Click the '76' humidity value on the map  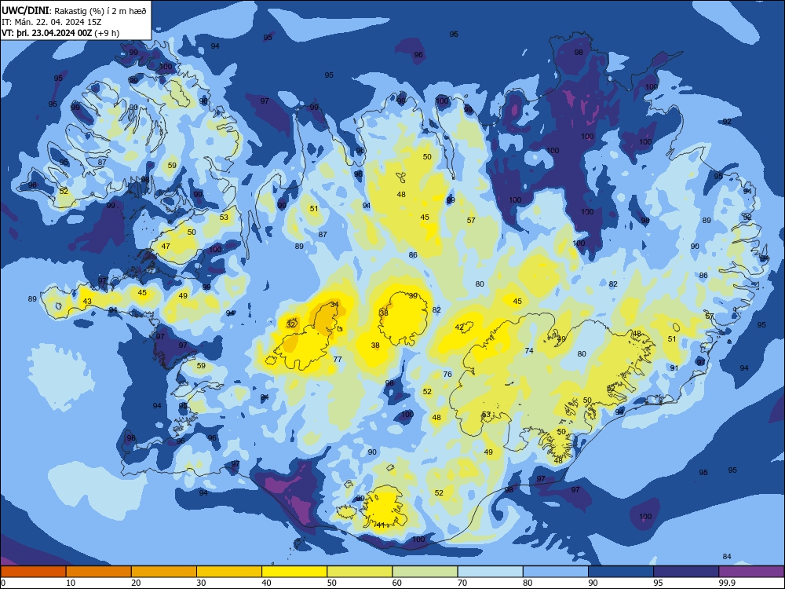(447, 374)
